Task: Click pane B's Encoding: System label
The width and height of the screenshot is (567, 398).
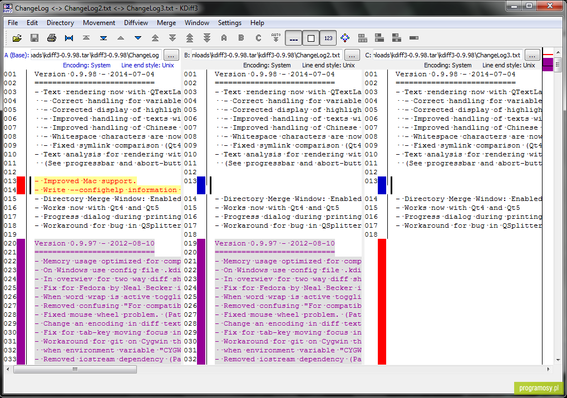Action: 267,66
